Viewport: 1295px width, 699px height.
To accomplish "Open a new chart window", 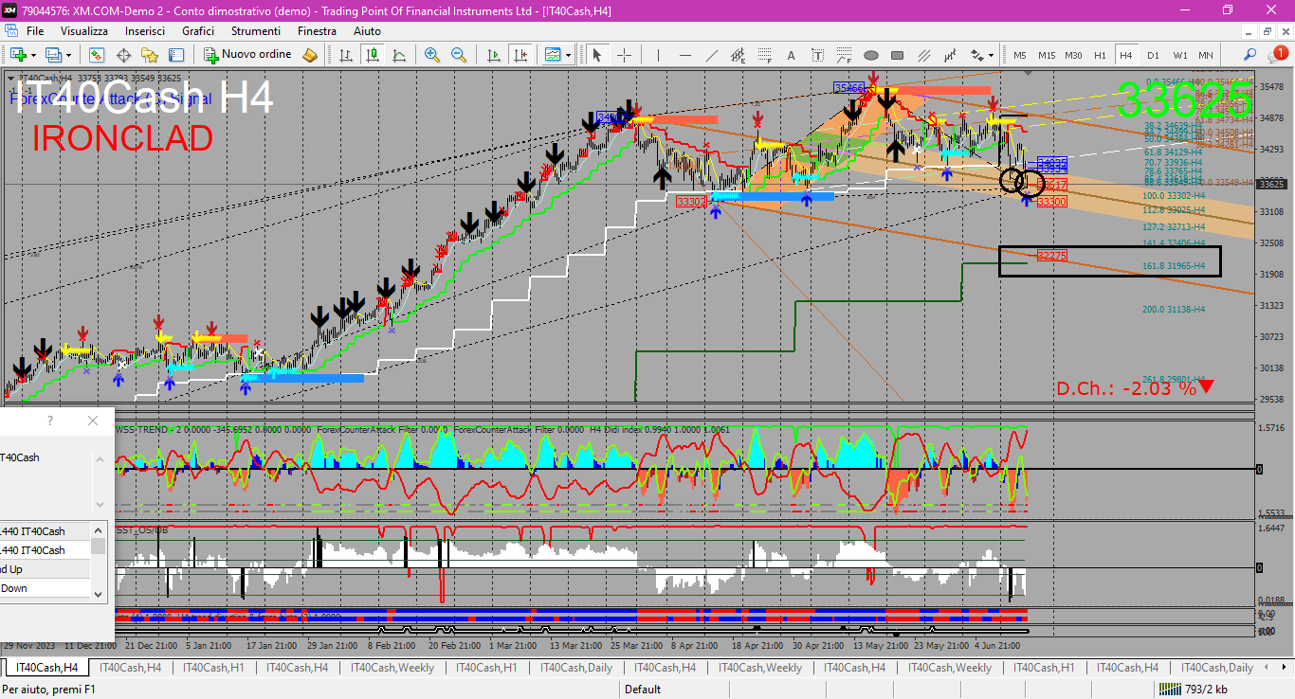I will (x=18, y=55).
